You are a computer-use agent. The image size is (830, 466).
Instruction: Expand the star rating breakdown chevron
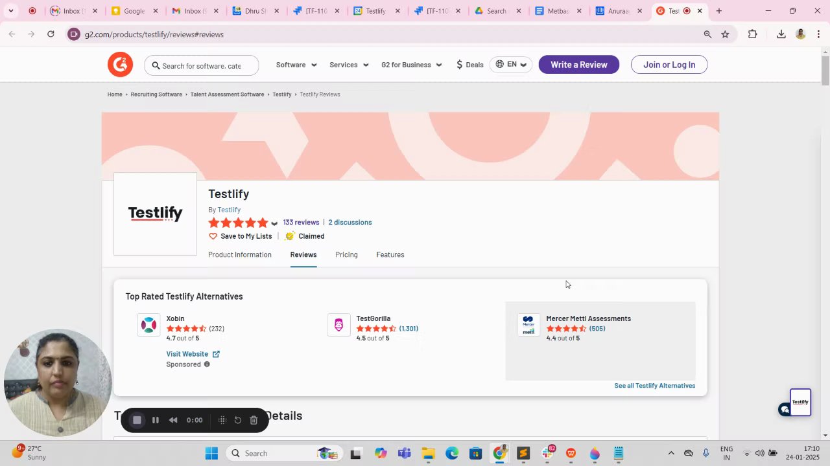(274, 223)
